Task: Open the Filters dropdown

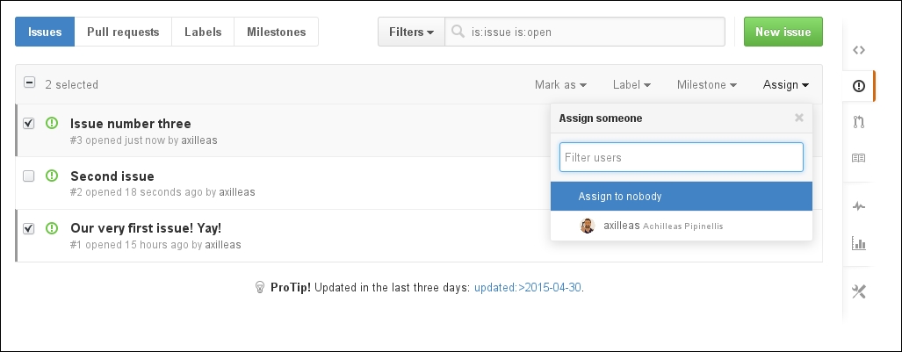Action: [411, 32]
